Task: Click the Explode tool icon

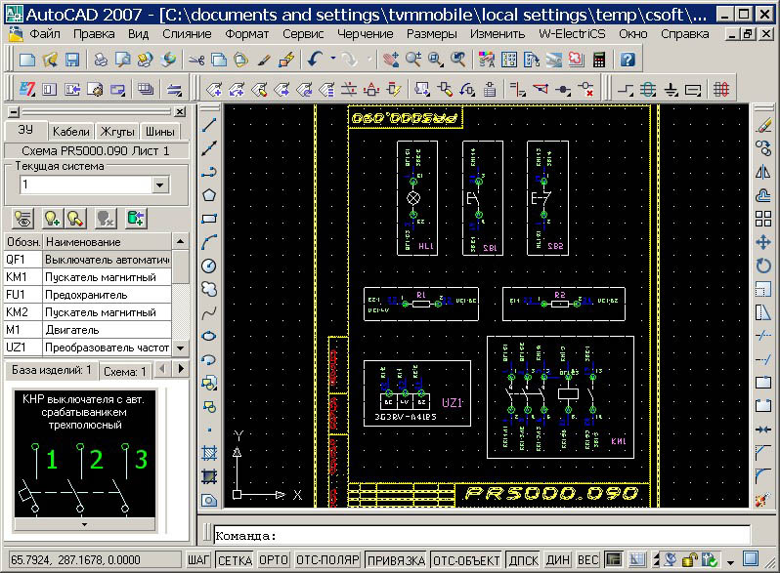Action: coord(763,500)
